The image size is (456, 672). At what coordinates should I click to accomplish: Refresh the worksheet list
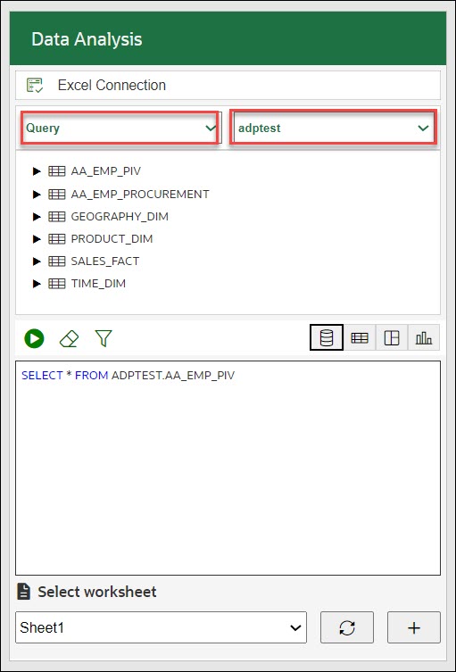tap(347, 627)
